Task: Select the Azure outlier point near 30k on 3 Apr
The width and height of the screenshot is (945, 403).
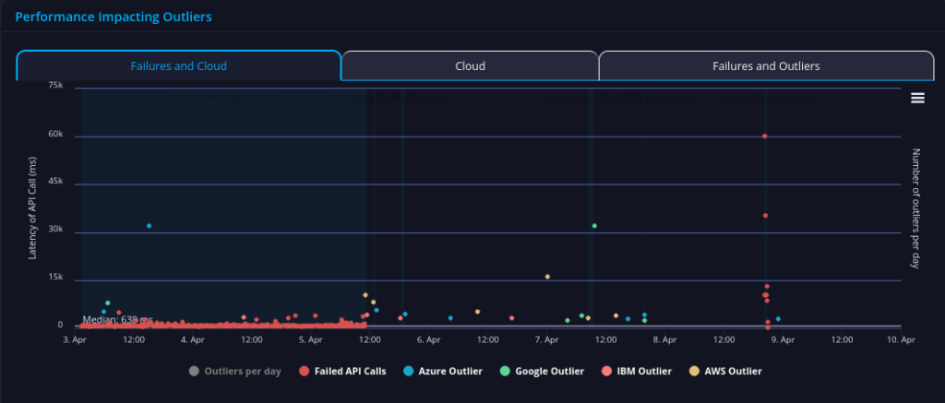Action: [149, 226]
